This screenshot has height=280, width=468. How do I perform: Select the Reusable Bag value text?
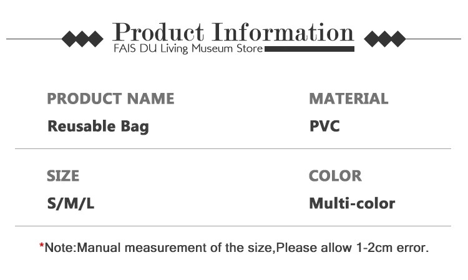point(98,127)
